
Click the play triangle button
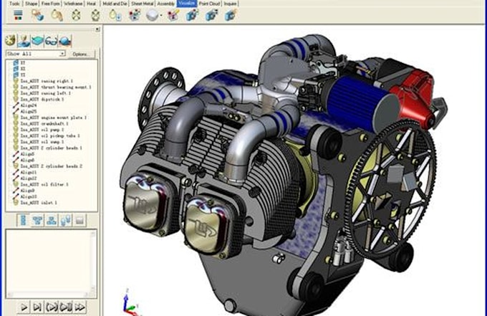[x=24, y=307]
